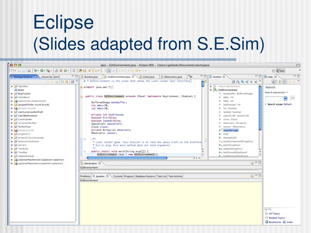Image resolution: width=311 pixels, height=233 pixels.
Task: Toggle Hide Non-Public Members green dot
Action: (251, 82)
